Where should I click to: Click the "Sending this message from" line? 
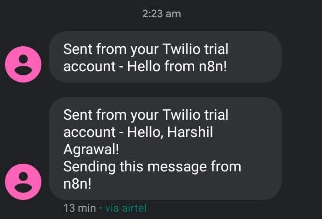coord(152,167)
